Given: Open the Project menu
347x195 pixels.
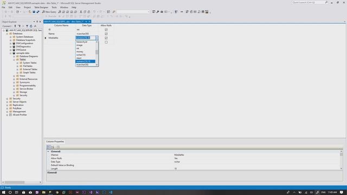Looking at the screenshot, I should pos(27,7).
